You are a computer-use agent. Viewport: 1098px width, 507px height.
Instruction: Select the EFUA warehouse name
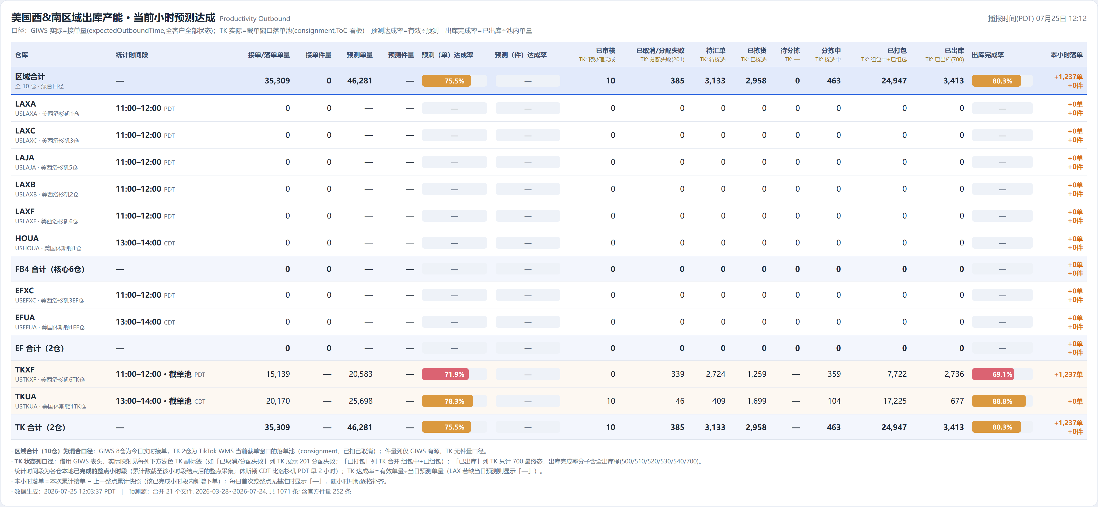(x=25, y=317)
